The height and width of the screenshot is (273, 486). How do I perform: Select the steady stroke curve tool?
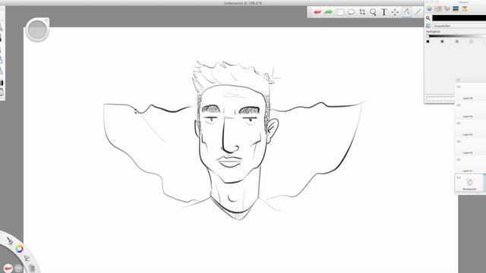click(406, 12)
